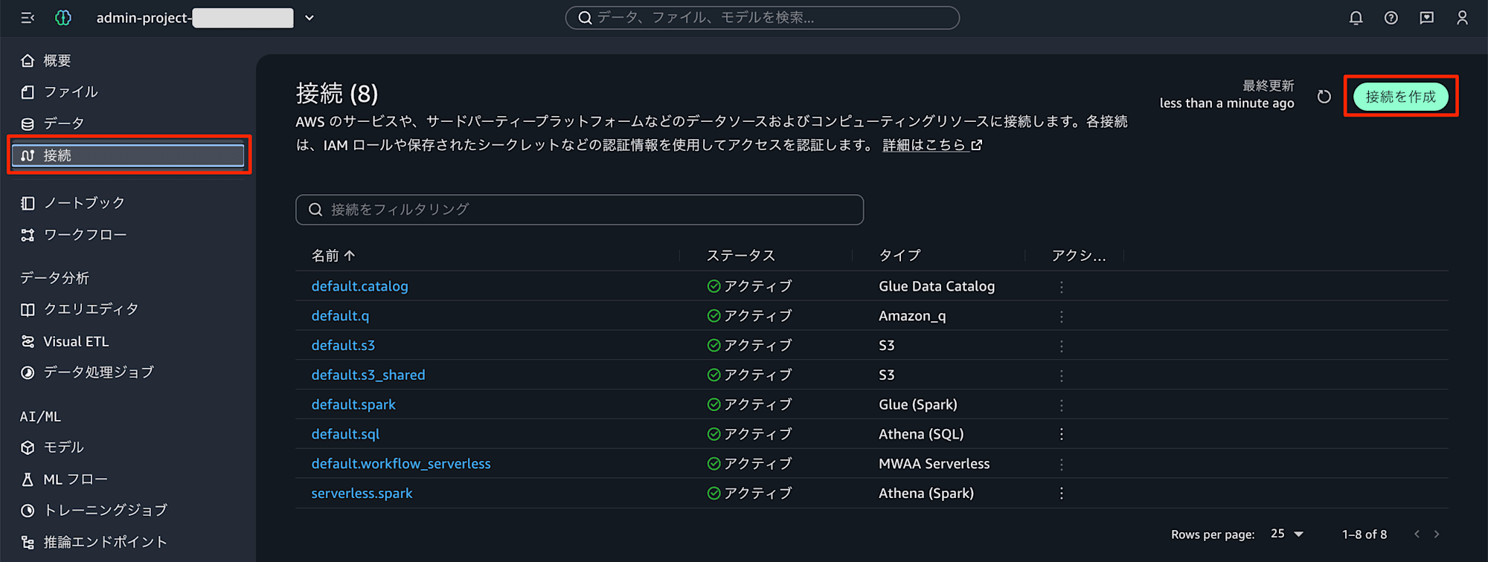Click the 接続を作成 button

(x=1400, y=97)
